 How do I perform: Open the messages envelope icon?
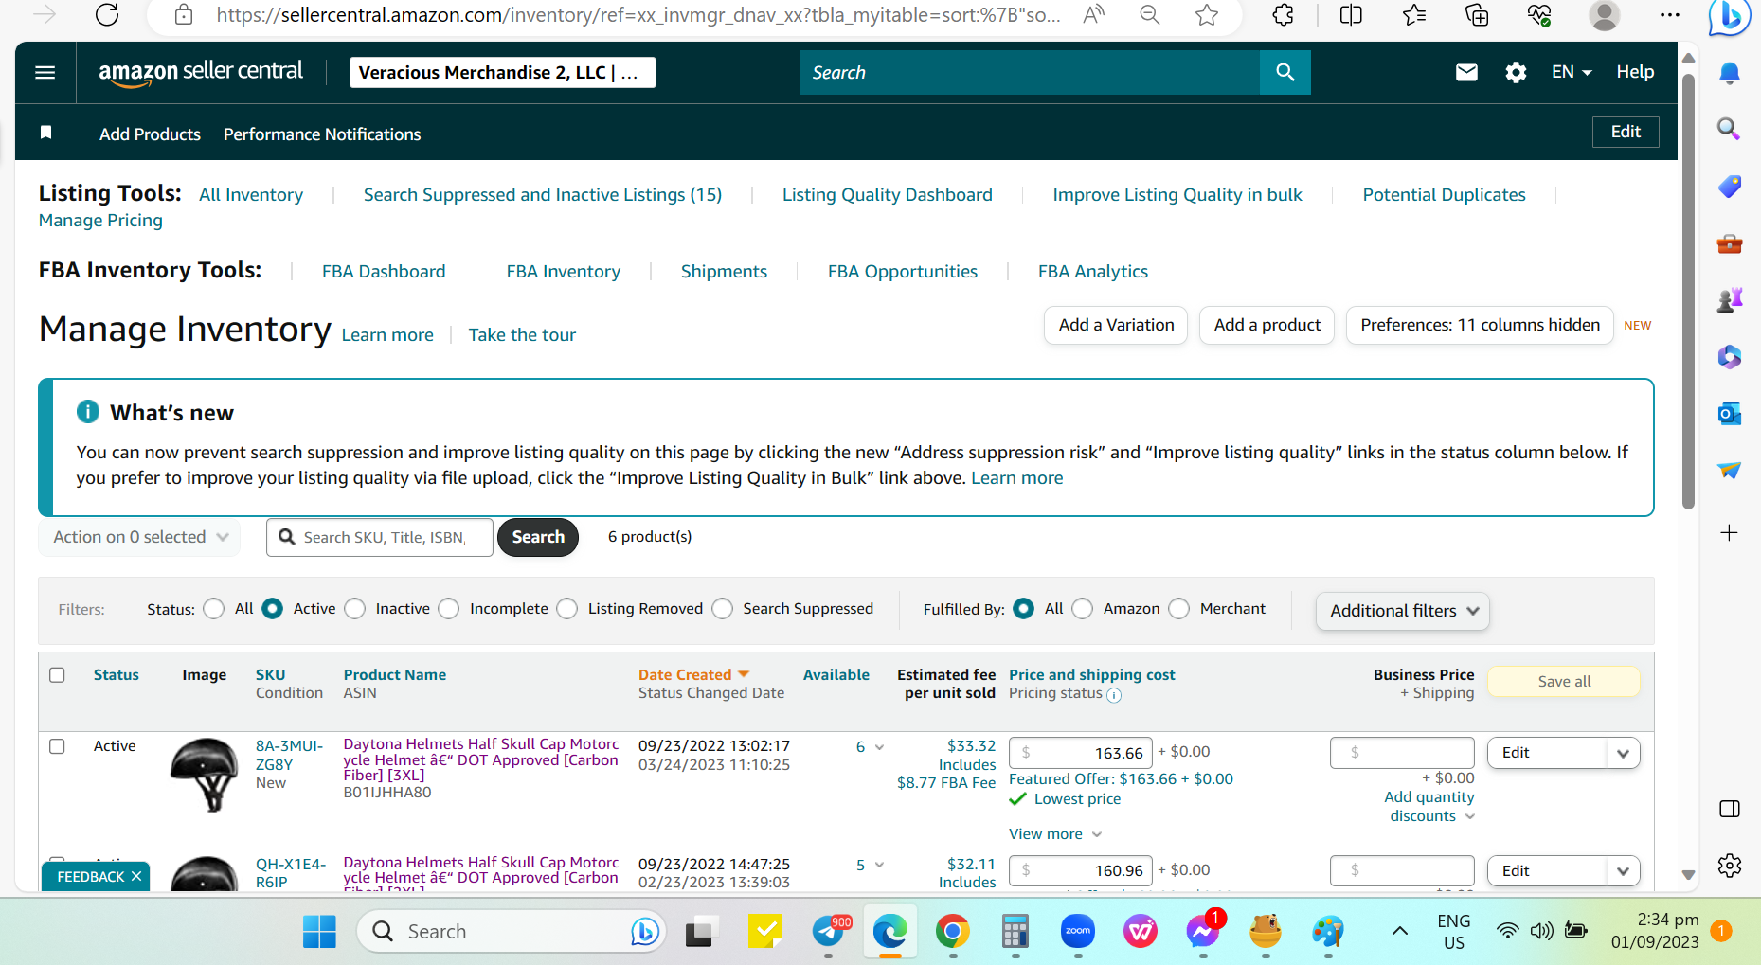pos(1466,72)
